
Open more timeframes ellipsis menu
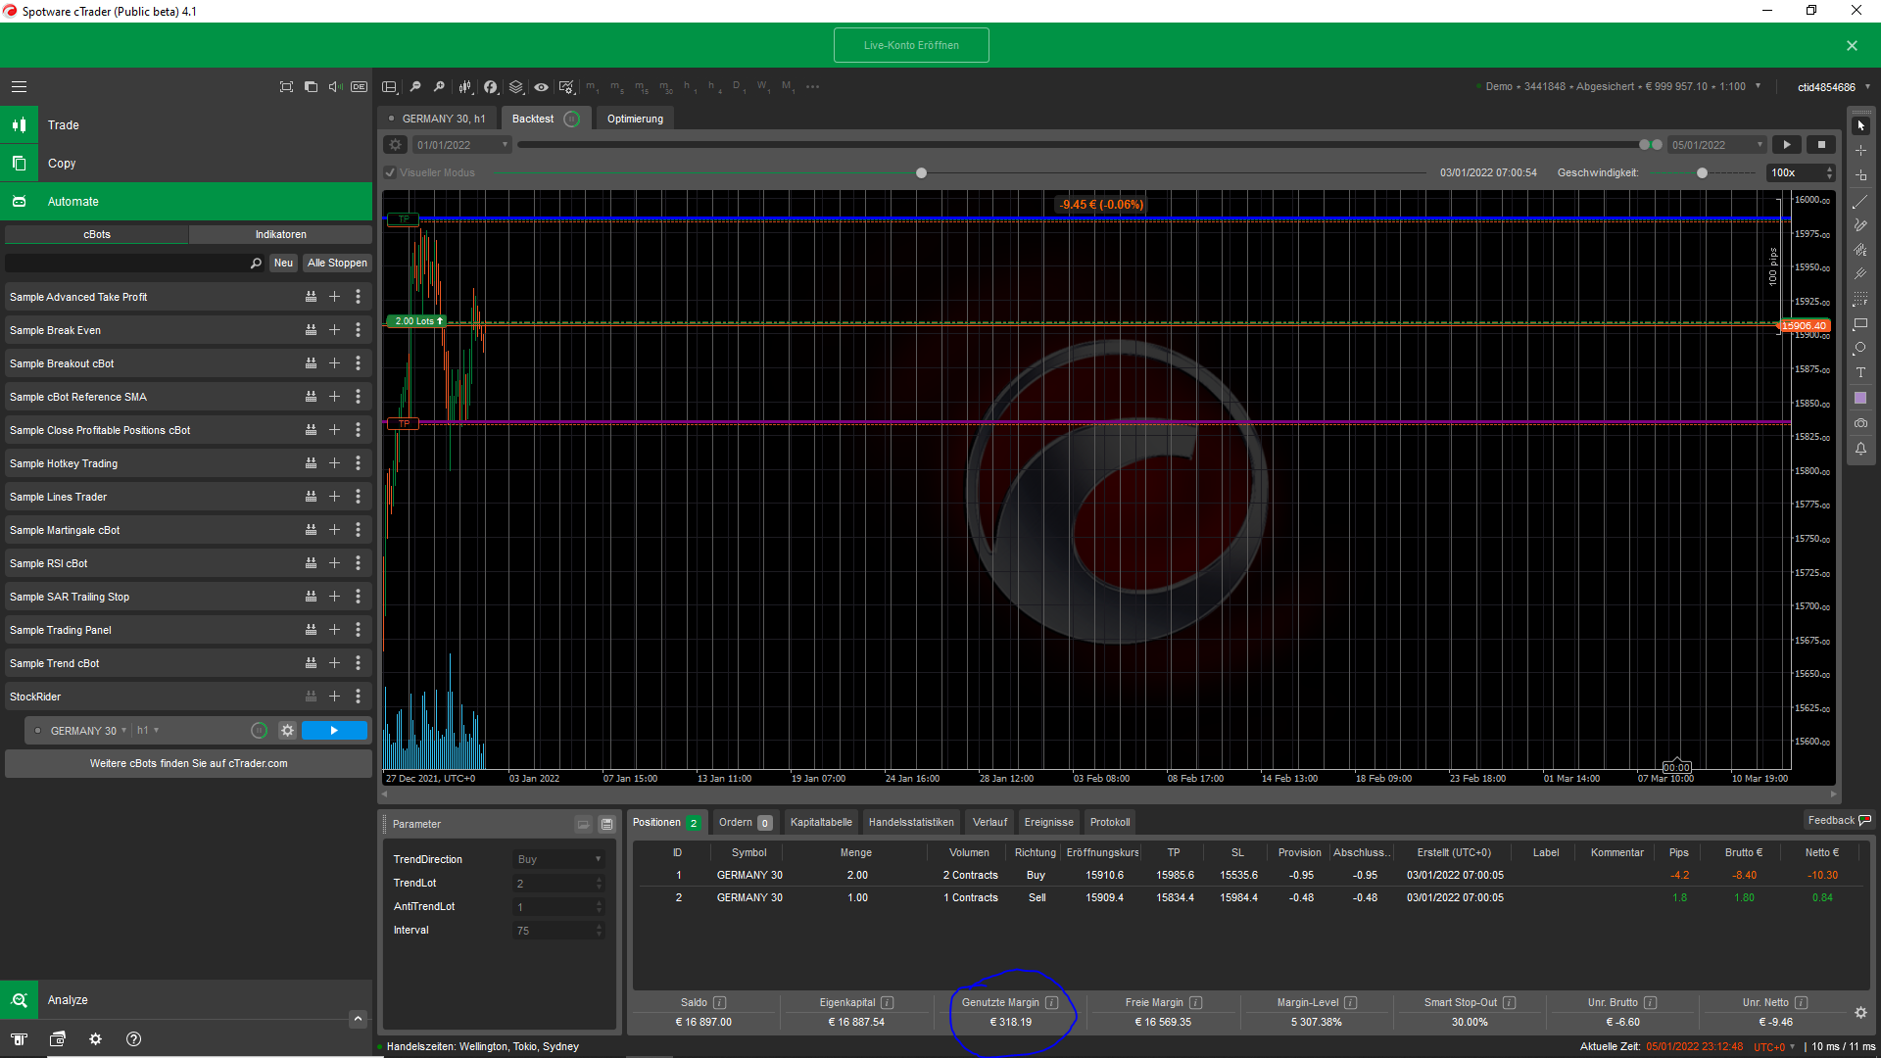[x=812, y=87]
